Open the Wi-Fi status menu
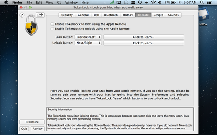 tap(153, 3)
